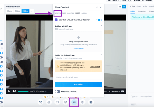The height and width of the screenshot is (107, 154).
Task: Switch to the AUDIO tab
Action: (x=84, y=13)
